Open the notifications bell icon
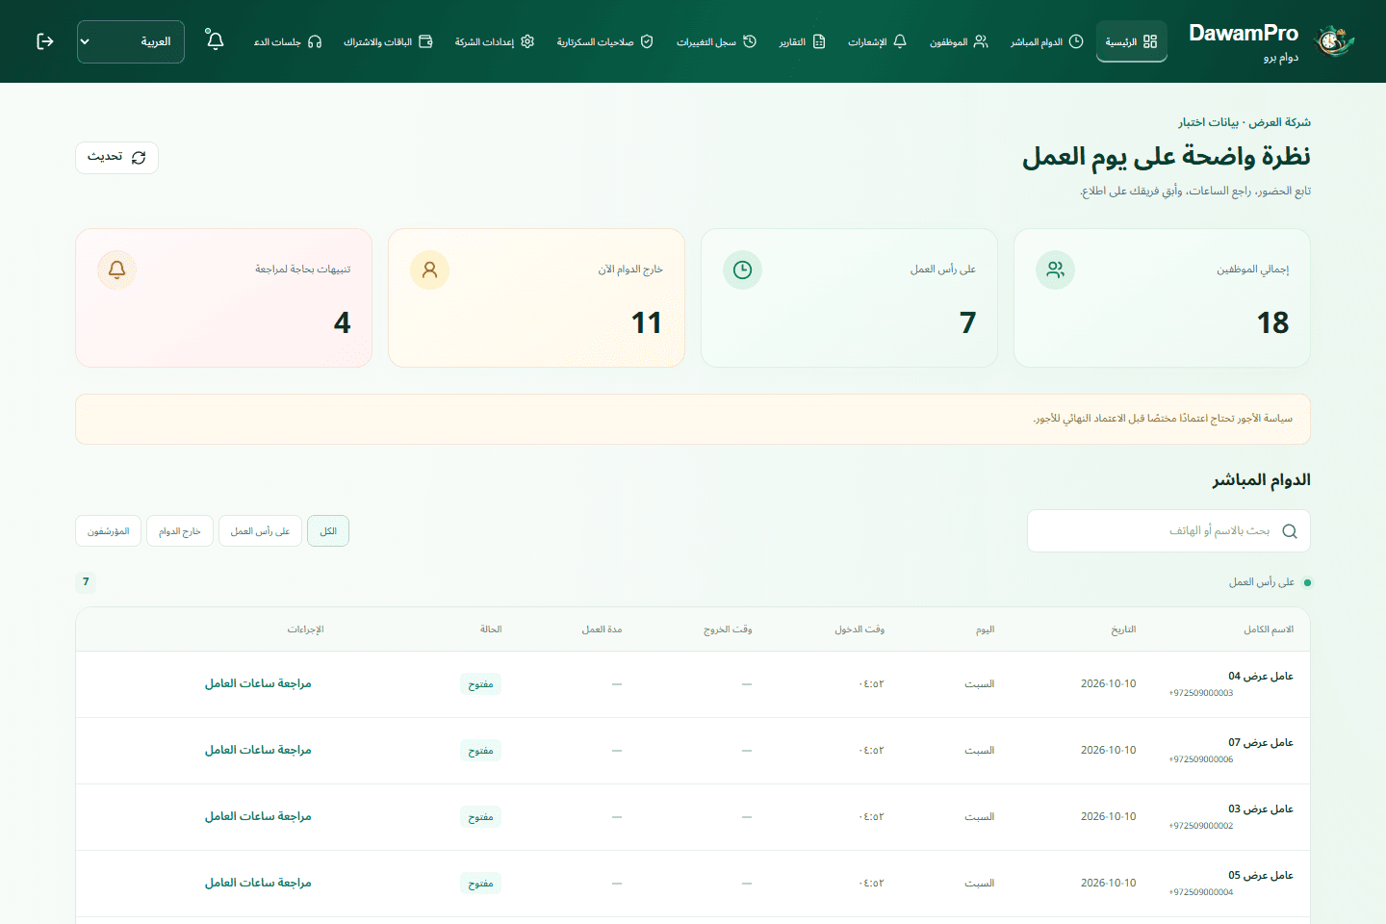 pos(215,40)
